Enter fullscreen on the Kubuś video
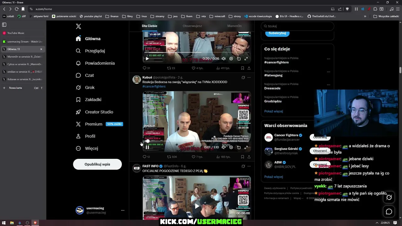 246,147
